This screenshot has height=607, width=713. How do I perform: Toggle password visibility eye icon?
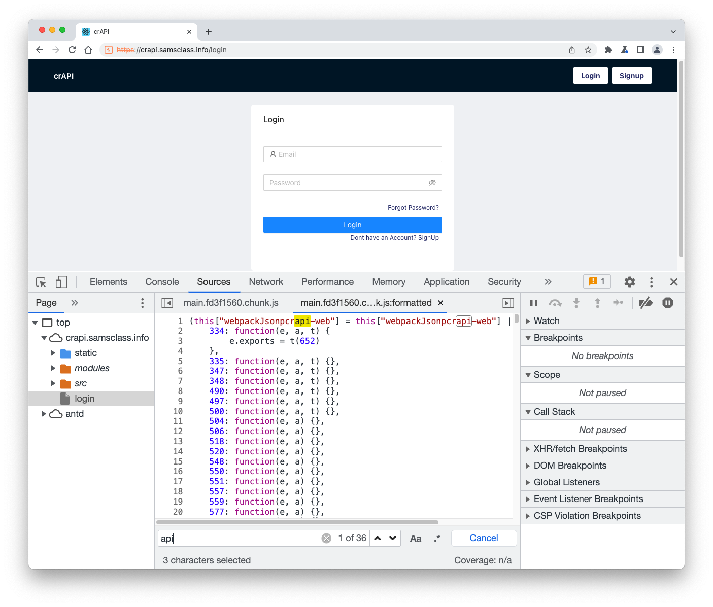[x=432, y=183]
